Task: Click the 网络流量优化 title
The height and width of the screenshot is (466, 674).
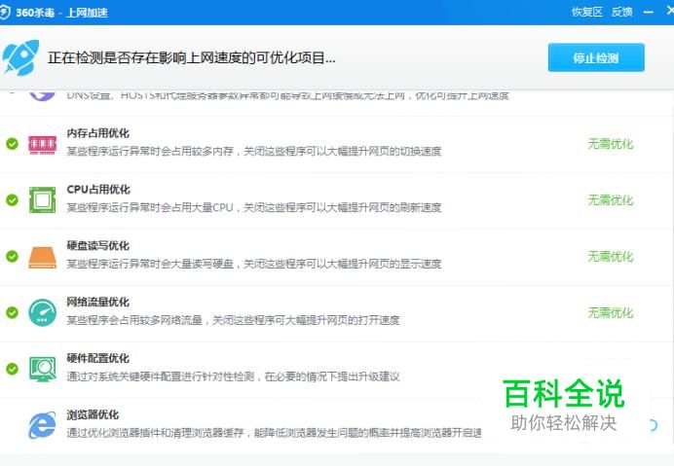Action: coord(98,302)
